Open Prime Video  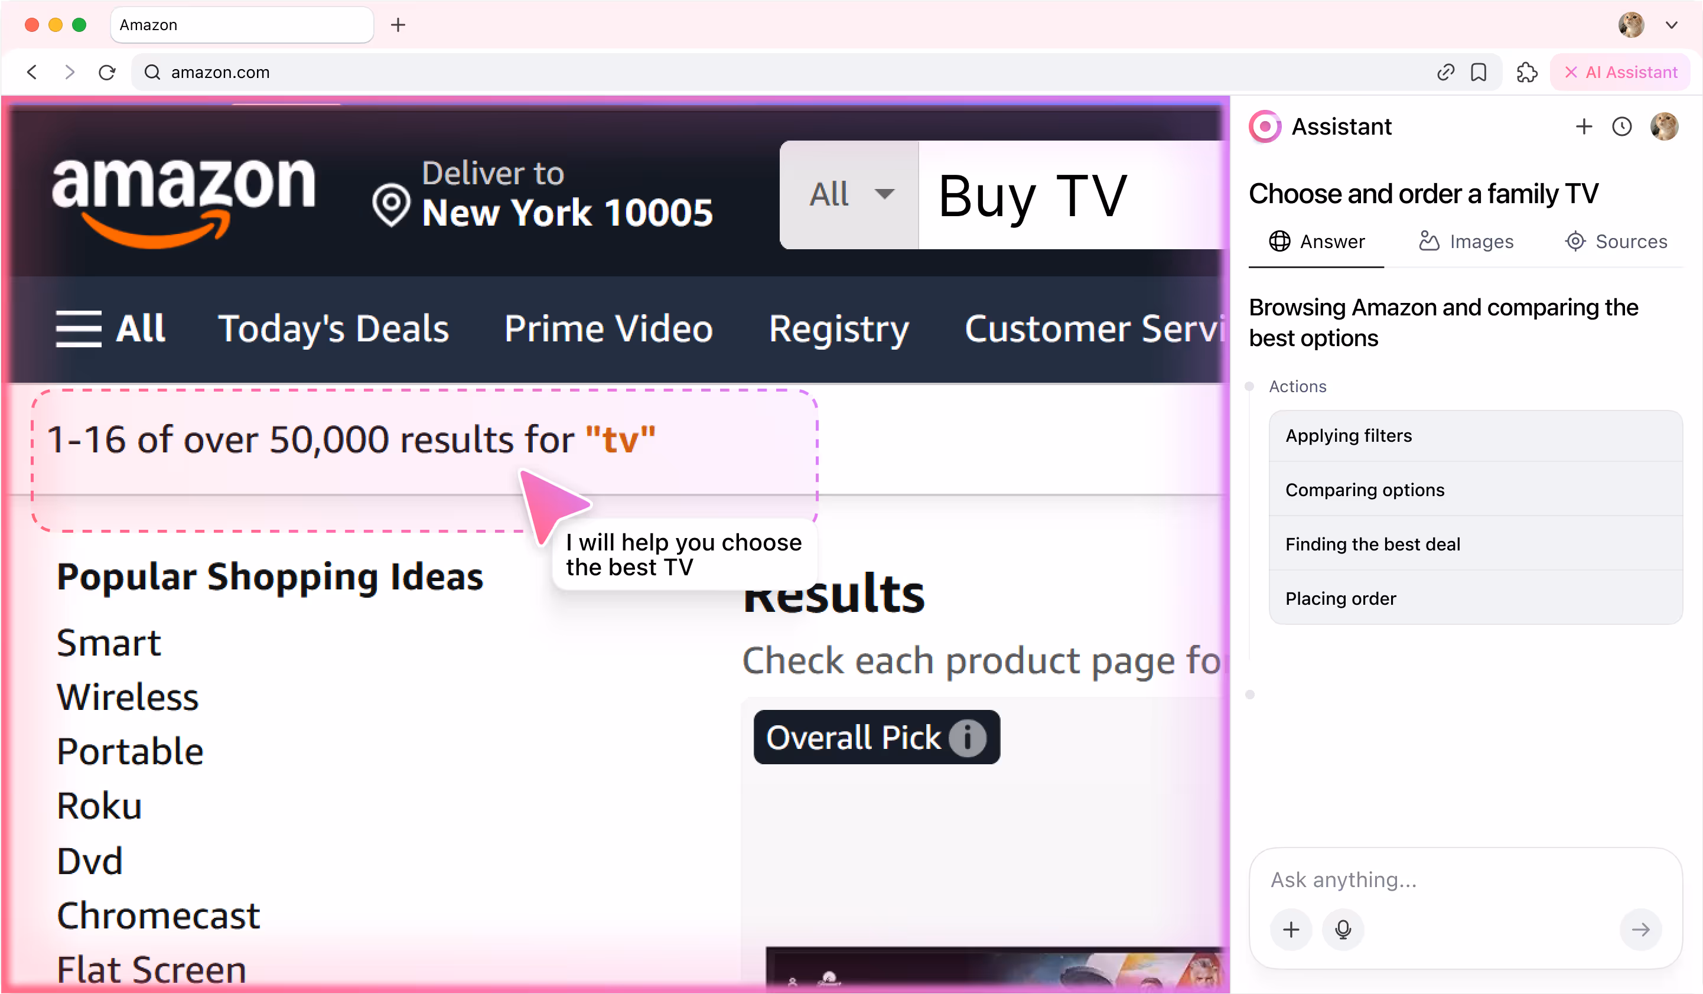click(608, 329)
